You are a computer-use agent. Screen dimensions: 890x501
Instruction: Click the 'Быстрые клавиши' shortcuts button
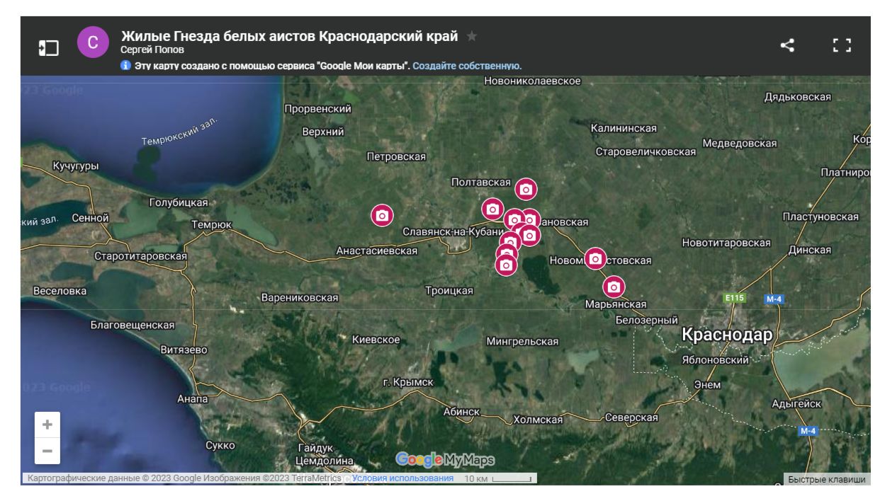[826, 479]
